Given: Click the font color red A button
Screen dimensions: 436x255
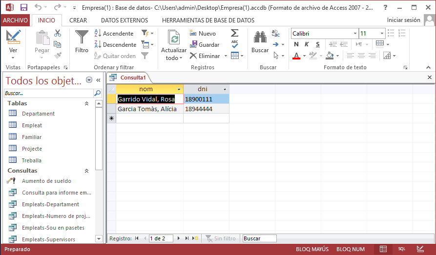Looking at the screenshot, I should point(296,56).
